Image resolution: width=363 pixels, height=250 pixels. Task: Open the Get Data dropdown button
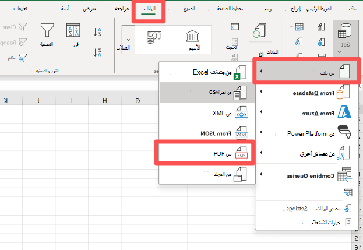click(x=346, y=38)
